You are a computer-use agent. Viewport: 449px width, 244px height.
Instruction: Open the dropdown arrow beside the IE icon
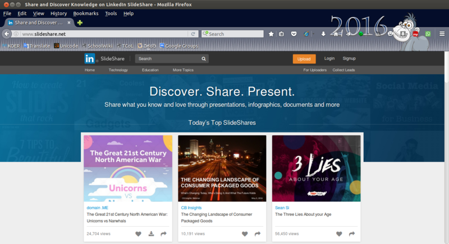pyautogui.click(x=313, y=34)
